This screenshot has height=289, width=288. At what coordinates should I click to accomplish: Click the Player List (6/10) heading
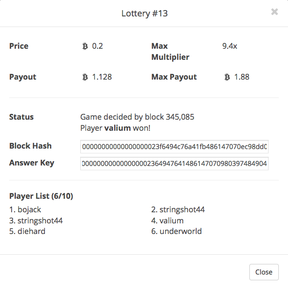point(41,196)
